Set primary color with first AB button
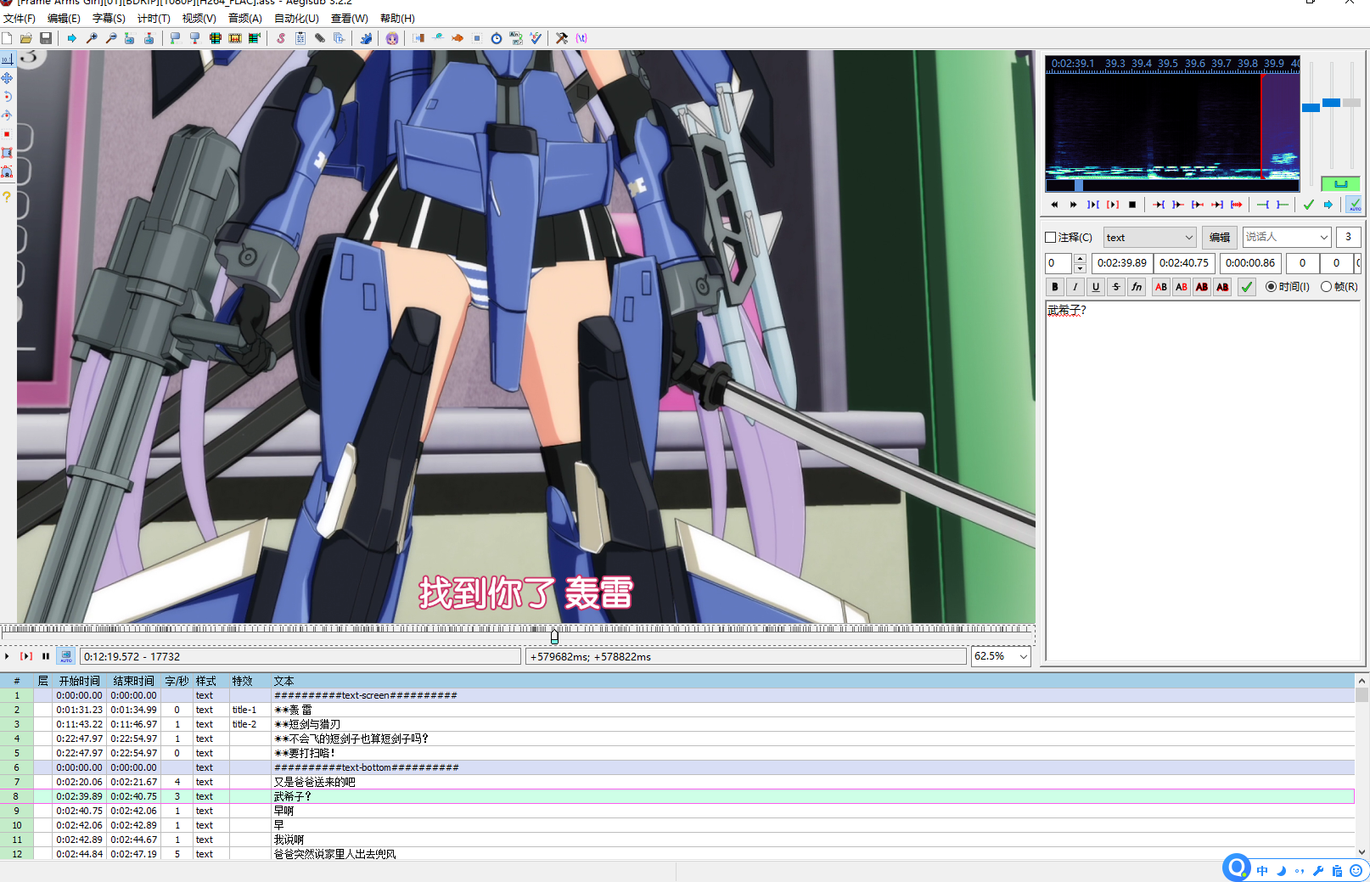 click(1161, 287)
